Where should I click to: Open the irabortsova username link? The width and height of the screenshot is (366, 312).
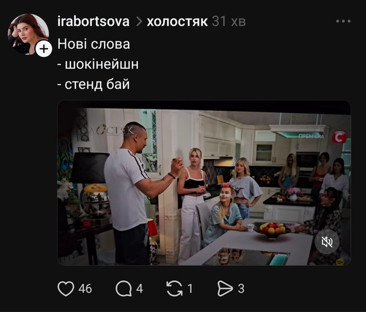pos(93,22)
